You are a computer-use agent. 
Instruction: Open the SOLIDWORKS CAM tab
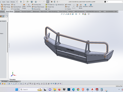[x=111, y=11]
